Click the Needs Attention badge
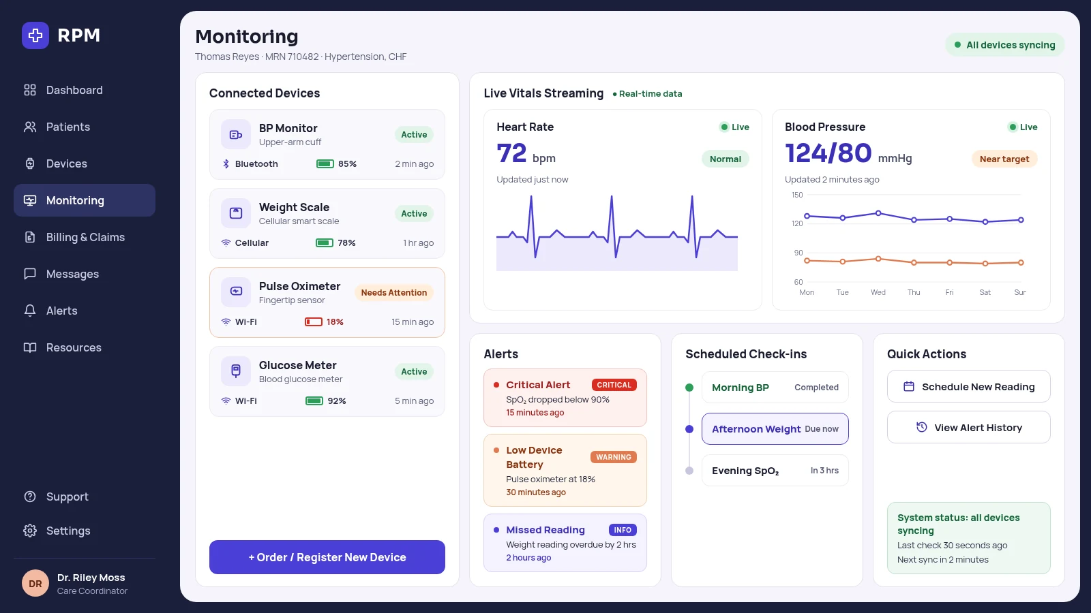This screenshot has width=1091, height=613. coord(394,293)
